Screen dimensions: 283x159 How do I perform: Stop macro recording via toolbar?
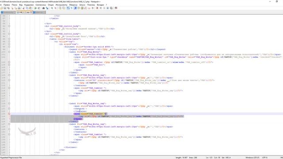tap(101, 8)
